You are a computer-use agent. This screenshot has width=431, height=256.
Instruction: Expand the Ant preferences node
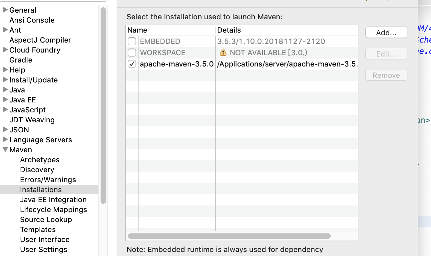pyautogui.click(x=5, y=30)
